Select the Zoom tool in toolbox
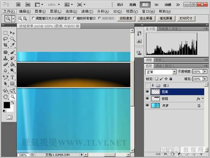 point(13,96)
